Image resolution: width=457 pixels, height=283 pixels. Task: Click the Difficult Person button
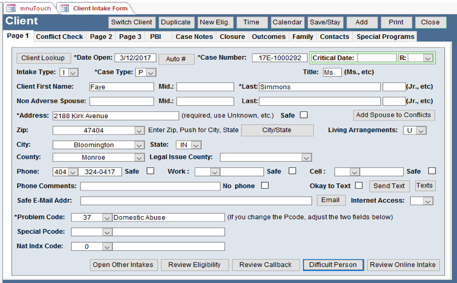pos(333,265)
